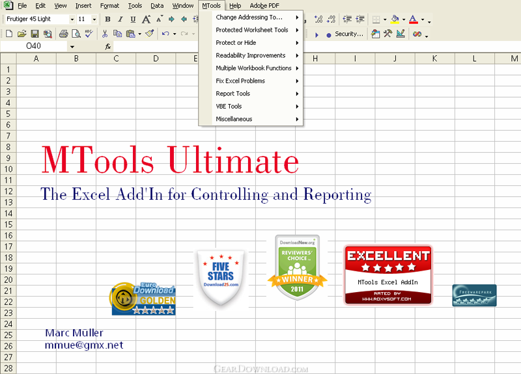The width and height of the screenshot is (521, 374).
Task: Click the teal left arrow icon
Action: click(184, 20)
